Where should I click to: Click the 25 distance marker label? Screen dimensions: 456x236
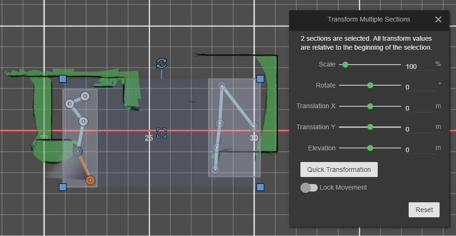(x=149, y=138)
